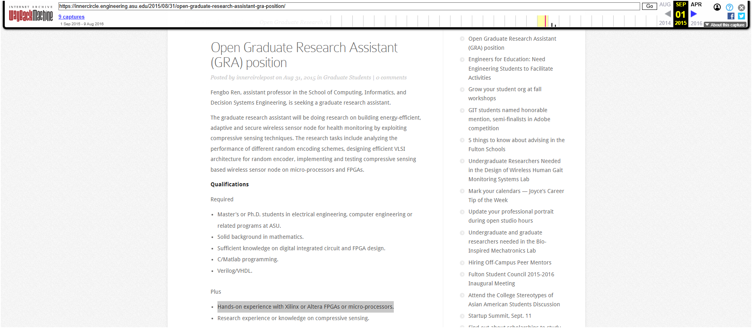Share capture on Facebook
Screen dimensions: 752x328
coord(731,16)
